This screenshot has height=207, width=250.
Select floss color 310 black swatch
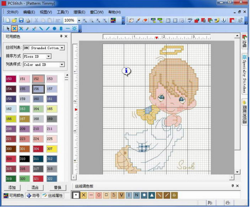point(24,159)
